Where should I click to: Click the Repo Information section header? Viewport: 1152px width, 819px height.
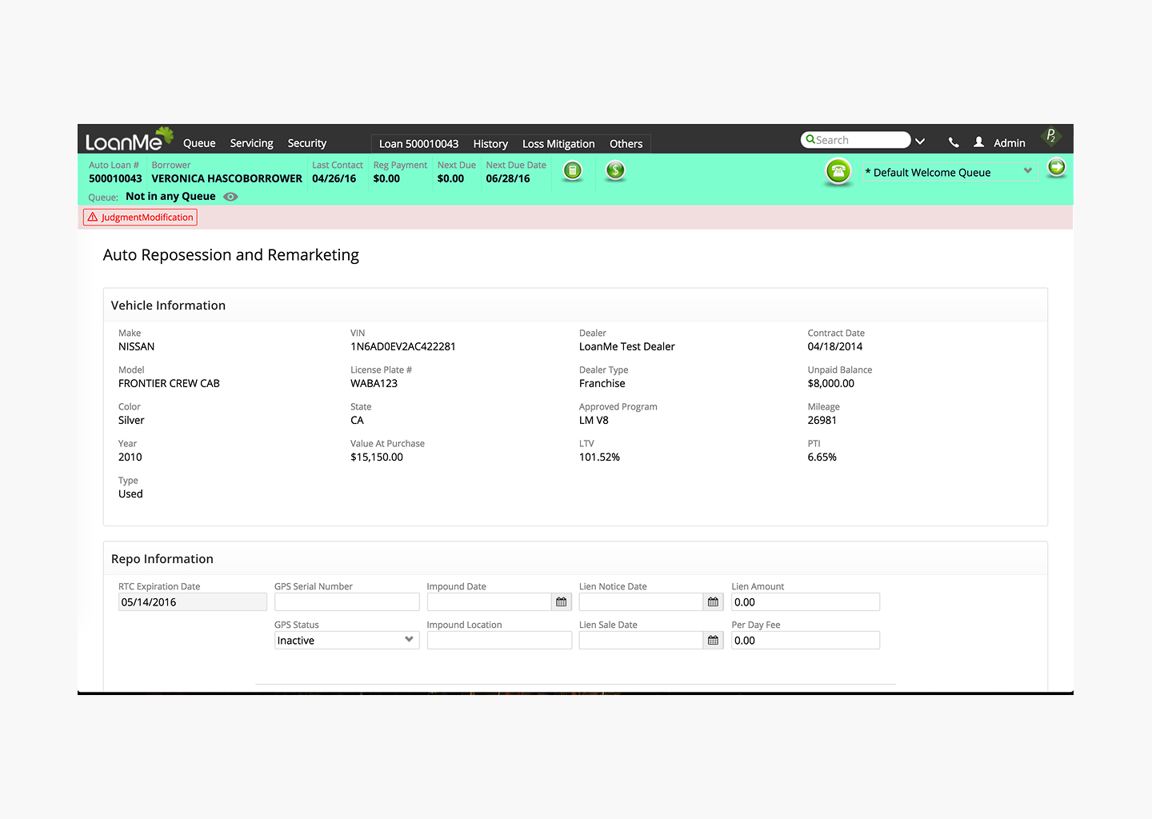point(162,559)
